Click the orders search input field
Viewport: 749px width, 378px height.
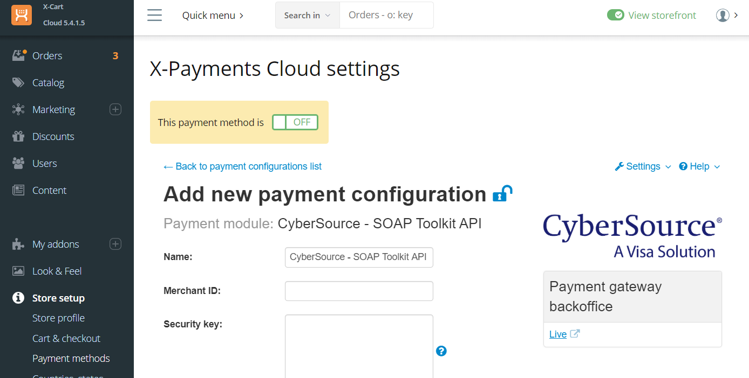pos(386,15)
